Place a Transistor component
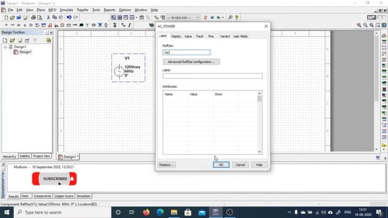Screen dimensions: 388x218 (25, 25)
